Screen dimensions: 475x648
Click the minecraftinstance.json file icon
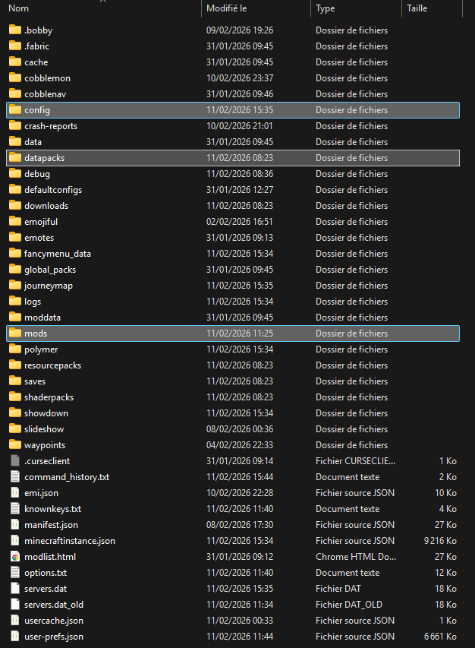click(x=15, y=541)
